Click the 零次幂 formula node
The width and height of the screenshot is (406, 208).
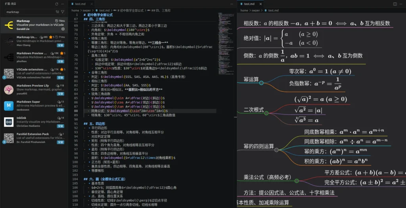tap(320, 72)
